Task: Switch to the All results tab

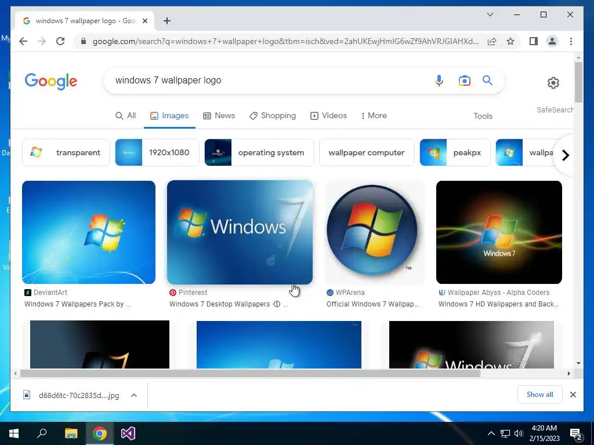Action: click(125, 115)
